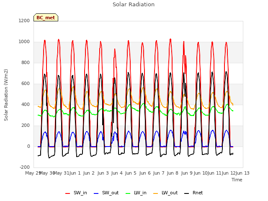This screenshot has height=201, width=268.
Task: Click the 800 y-axis tick label
Action: [26, 62]
